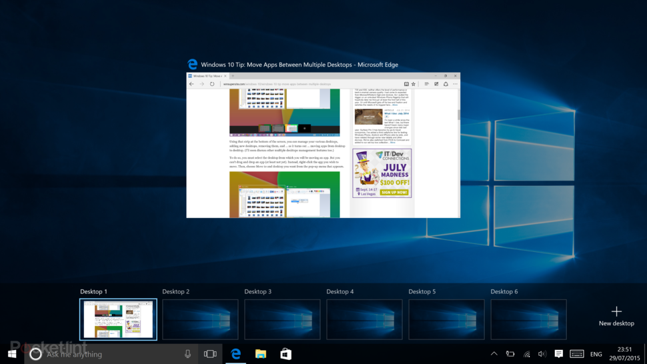Viewport: 647px width, 364px height.
Task: Open the touch keyboard tray icon
Action: (x=577, y=354)
